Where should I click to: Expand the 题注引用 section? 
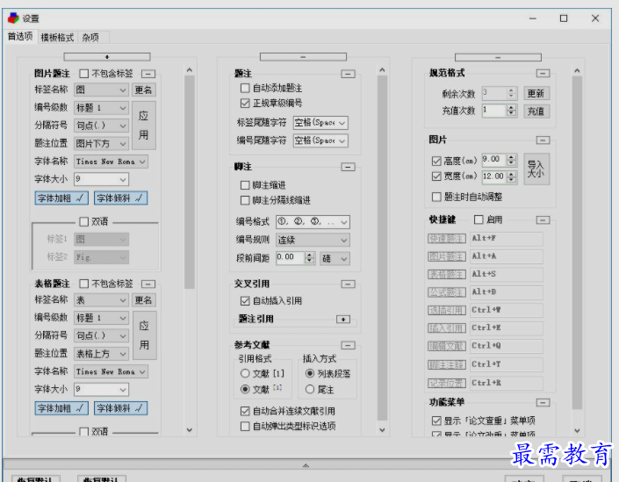click(x=343, y=319)
